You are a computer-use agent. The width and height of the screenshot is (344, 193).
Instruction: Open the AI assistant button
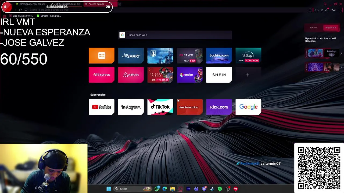coord(333,10)
